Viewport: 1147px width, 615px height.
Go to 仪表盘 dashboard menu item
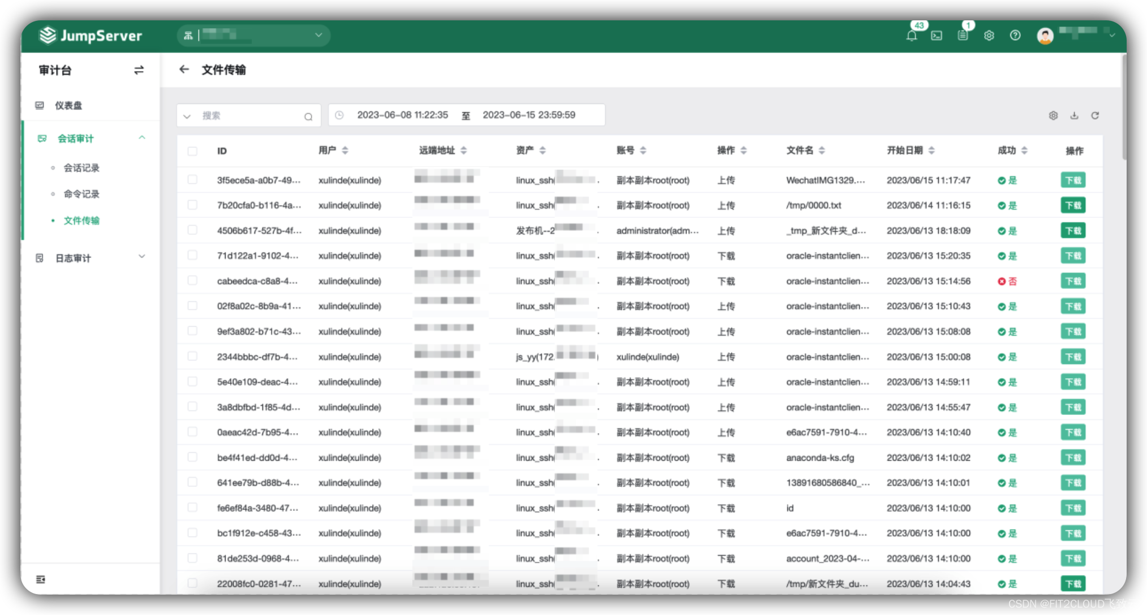(68, 106)
